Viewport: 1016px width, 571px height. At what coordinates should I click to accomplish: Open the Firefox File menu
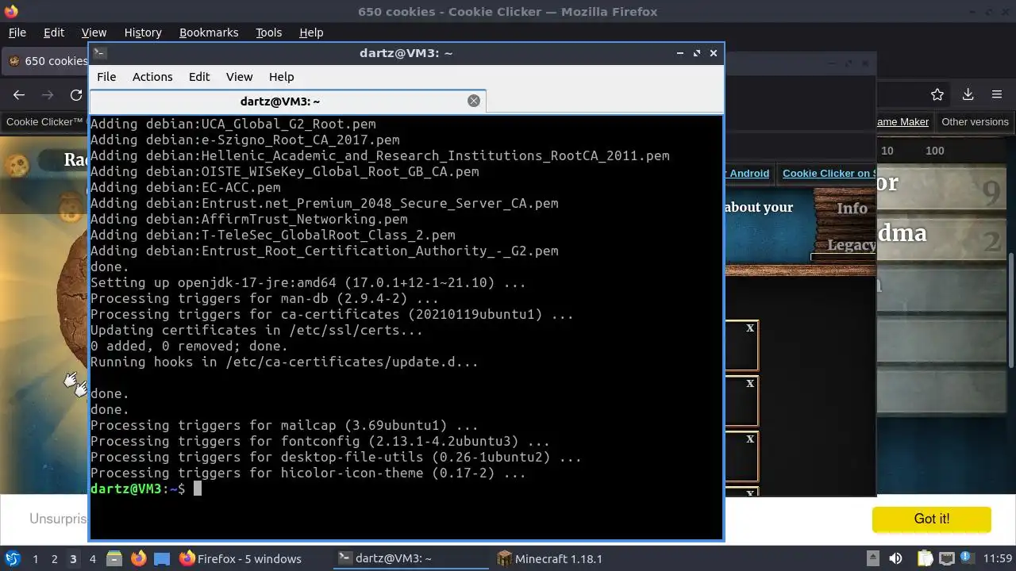(x=17, y=33)
